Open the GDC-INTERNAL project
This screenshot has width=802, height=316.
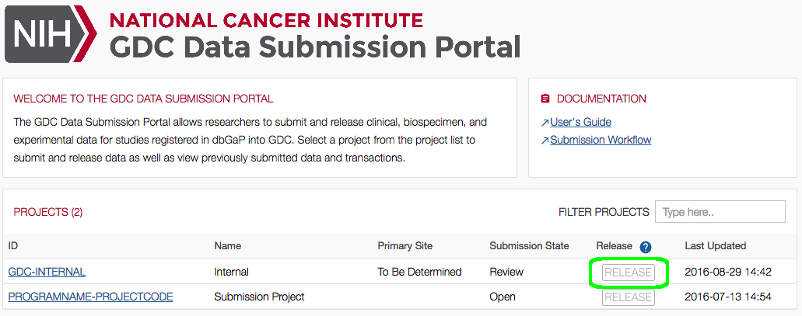47,272
